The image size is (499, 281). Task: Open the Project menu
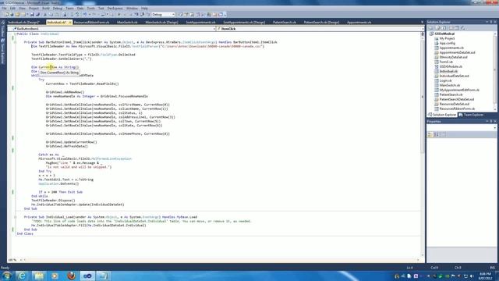(34, 9)
